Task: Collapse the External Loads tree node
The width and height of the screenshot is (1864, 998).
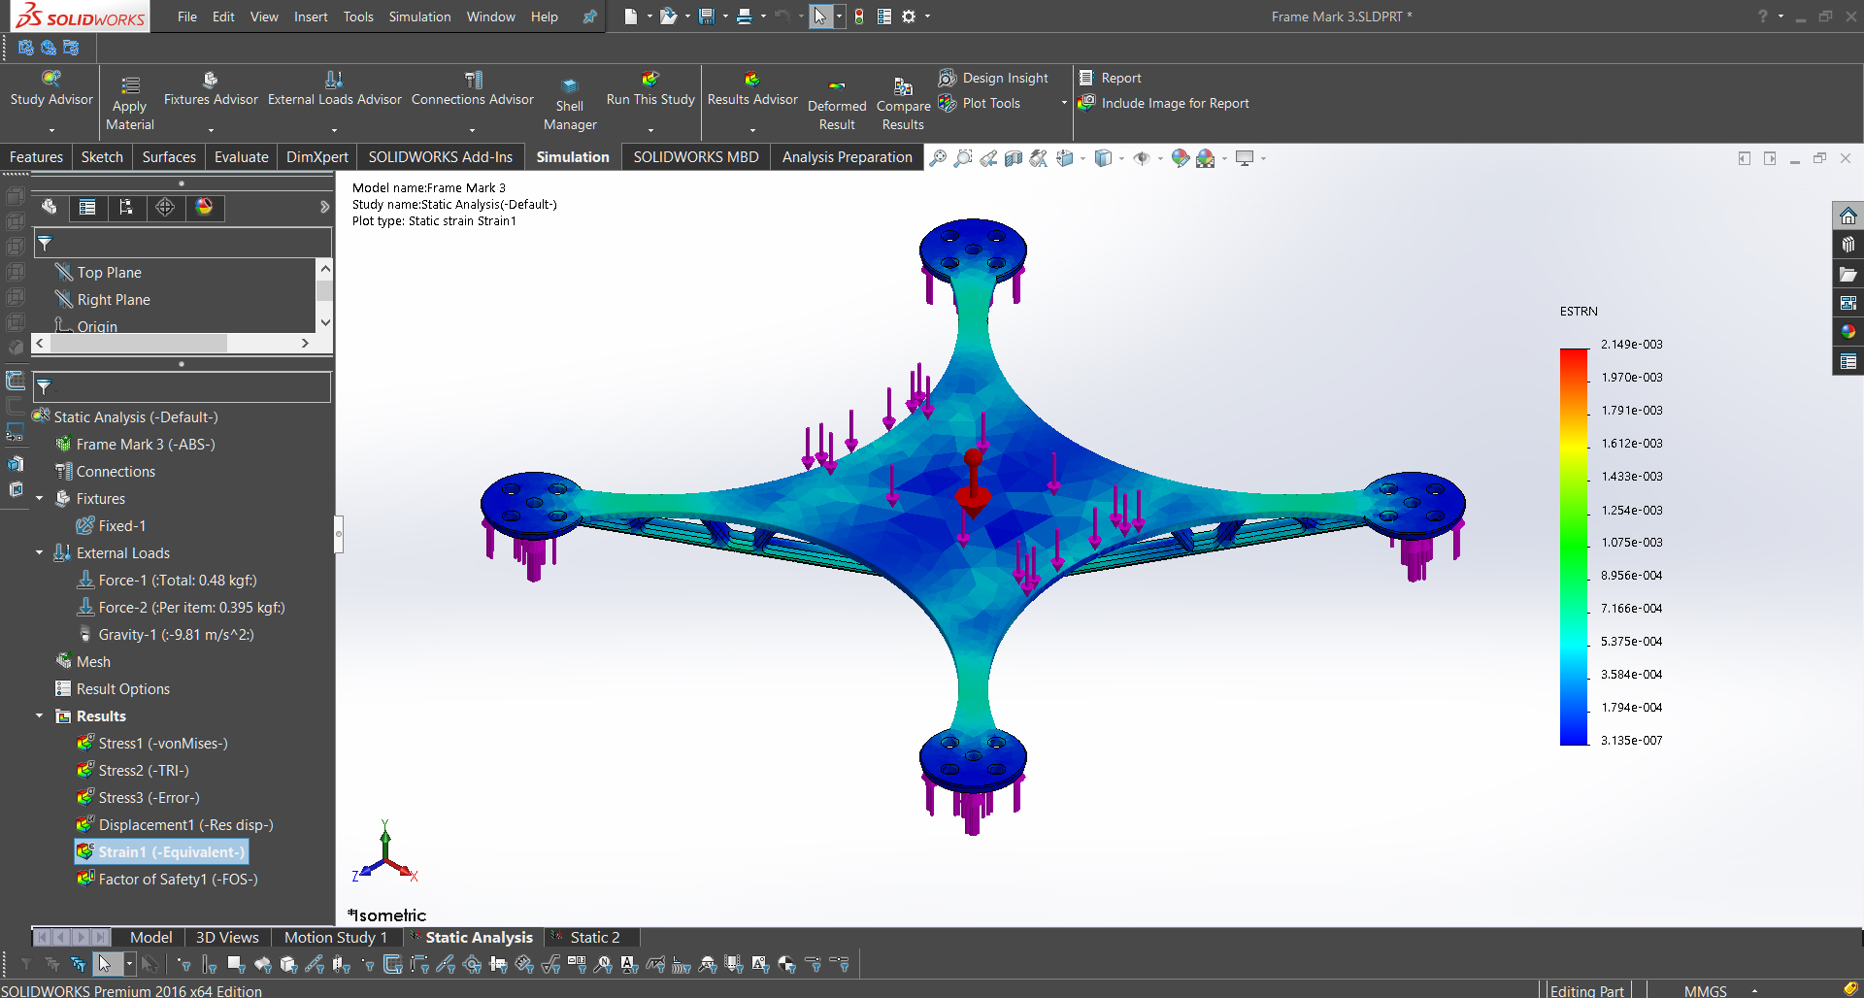Action: tap(40, 553)
